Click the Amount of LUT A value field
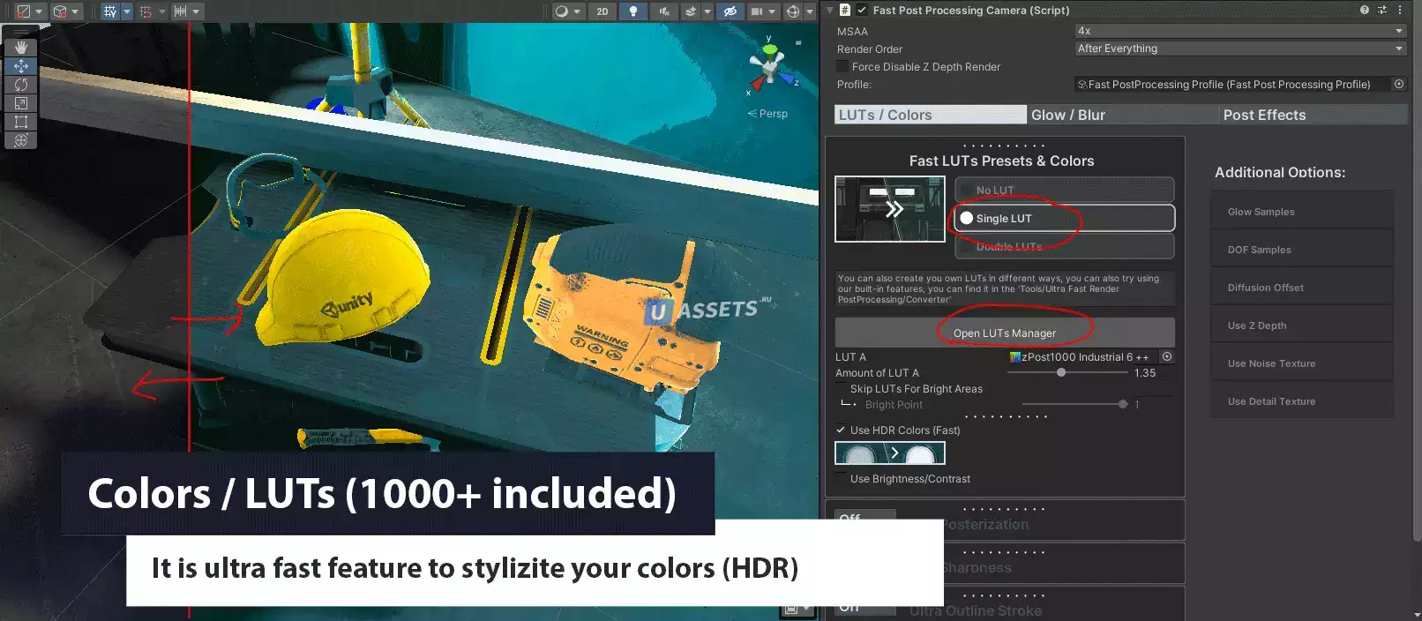Image resolution: width=1422 pixels, height=621 pixels. [x=1154, y=373]
